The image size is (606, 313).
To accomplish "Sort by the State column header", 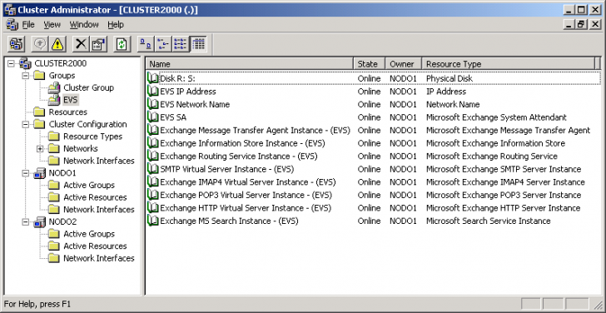I will pos(370,64).
